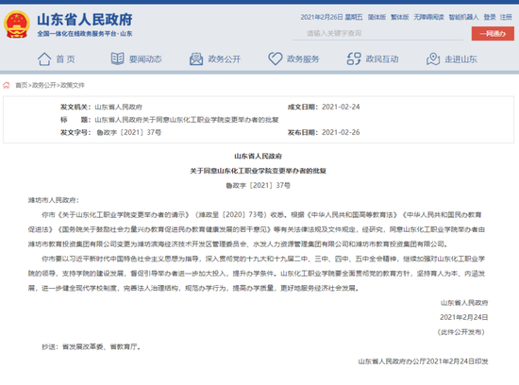Click the interaction icon for 政民互动
The height and width of the screenshot is (385, 519).
[354, 59]
